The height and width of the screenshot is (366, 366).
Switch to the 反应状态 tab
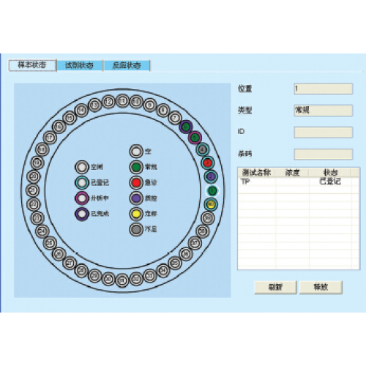127,65
